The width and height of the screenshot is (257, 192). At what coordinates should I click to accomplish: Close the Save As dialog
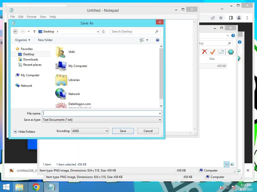point(160,22)
